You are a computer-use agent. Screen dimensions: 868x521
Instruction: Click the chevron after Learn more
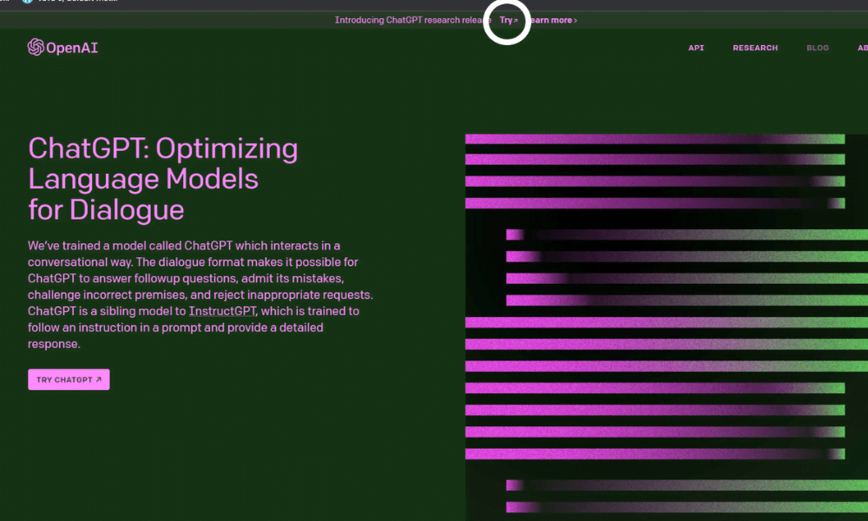(x=575, y=20)
